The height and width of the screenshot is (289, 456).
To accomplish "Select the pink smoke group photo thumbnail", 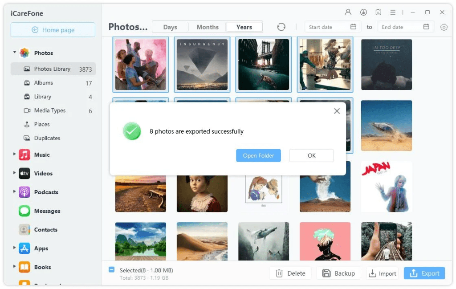I will (x=141, y=65).
